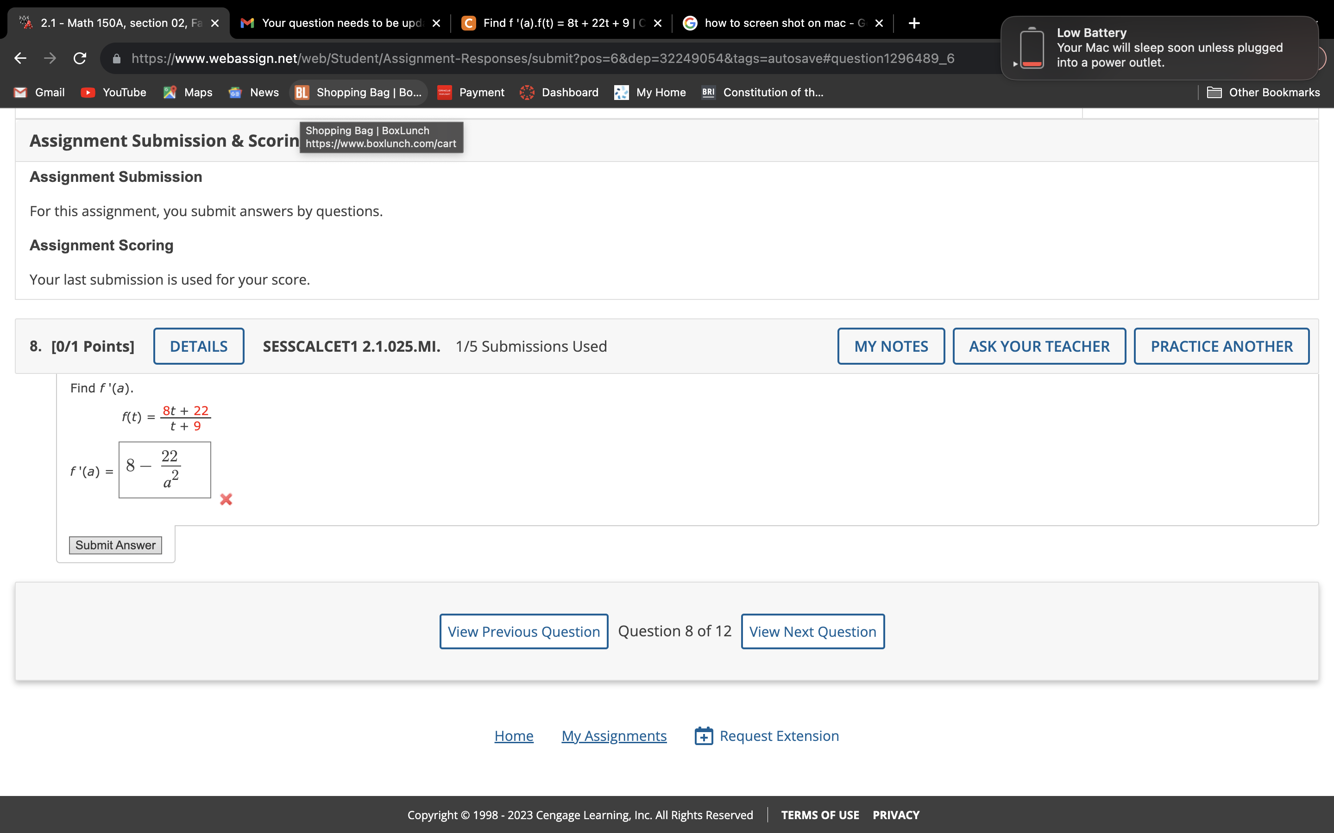Open the YouTube bookmark

(x=113, y=93)
